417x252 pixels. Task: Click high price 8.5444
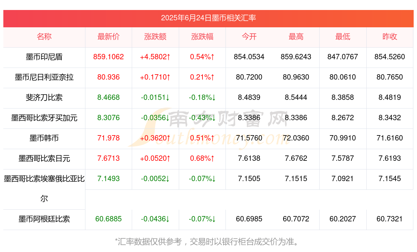click(296, 98)
